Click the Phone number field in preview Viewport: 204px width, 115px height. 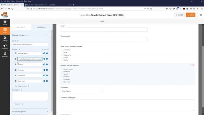click(104, 40)
